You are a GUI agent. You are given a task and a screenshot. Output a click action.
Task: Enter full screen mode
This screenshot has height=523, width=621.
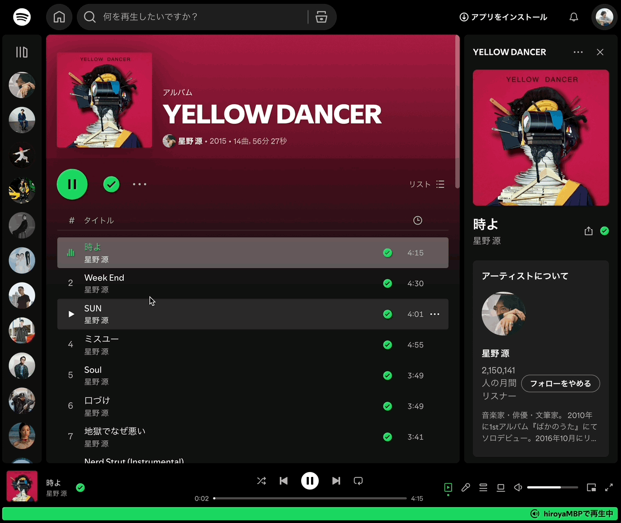pyautogui.click(x=609, y=487)
